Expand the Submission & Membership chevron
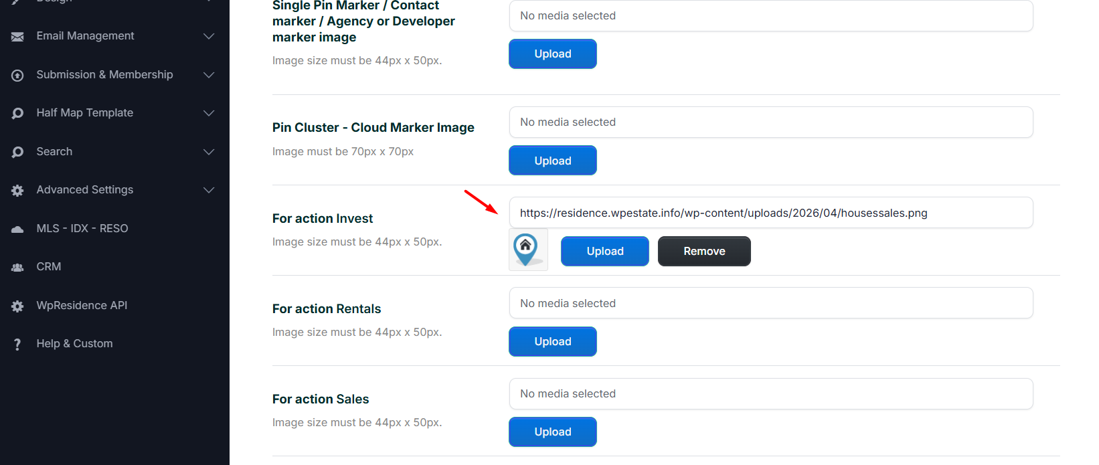1099x465 pixels. pyautogui.click(x=209, y=75)
